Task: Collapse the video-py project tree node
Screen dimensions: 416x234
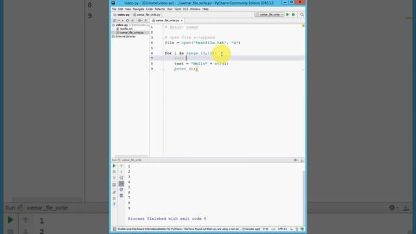Action: (113, 25)
